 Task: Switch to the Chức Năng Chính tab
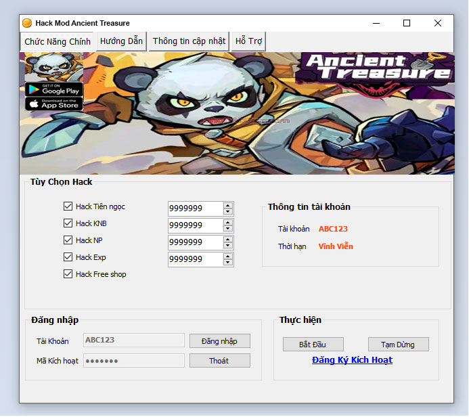pos(58,41)
